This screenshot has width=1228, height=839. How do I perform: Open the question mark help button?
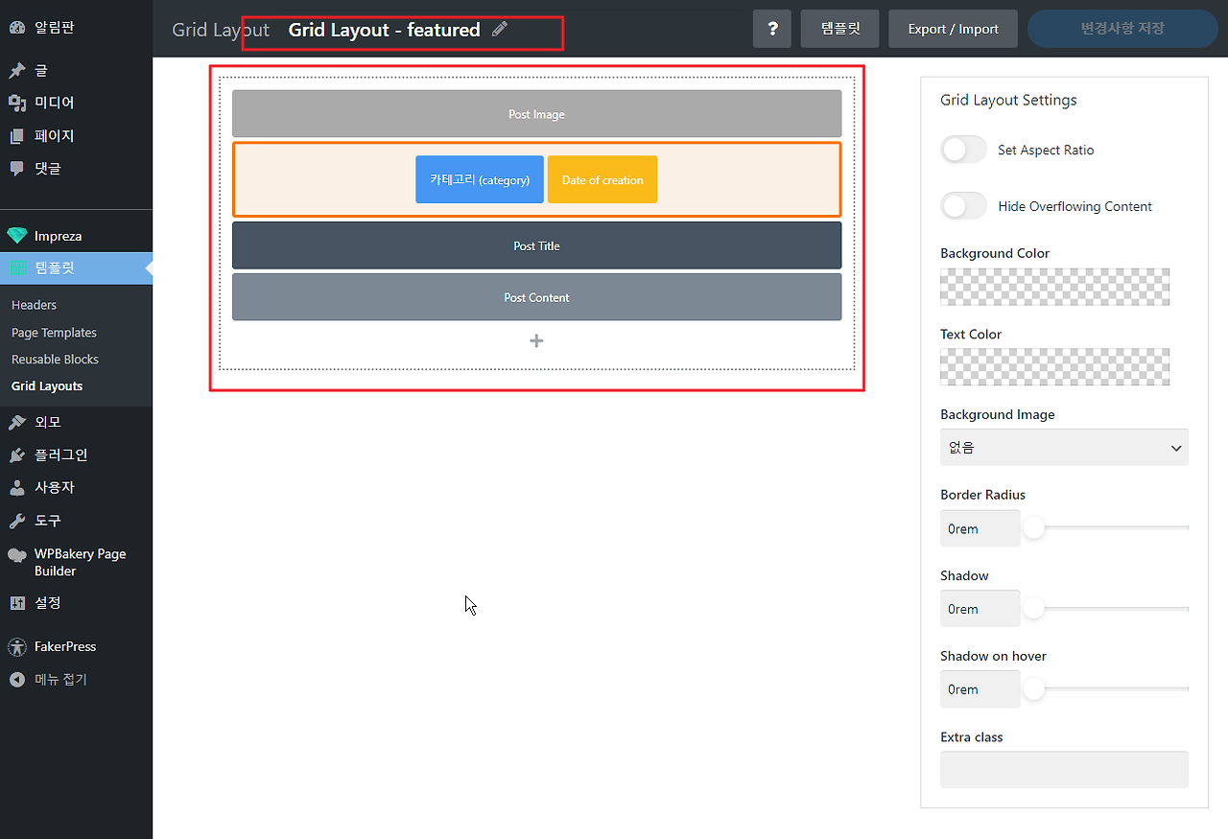pos(772,29)
